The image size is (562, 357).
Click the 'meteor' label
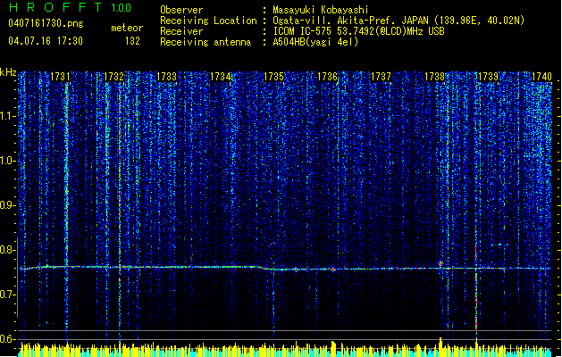127,28
